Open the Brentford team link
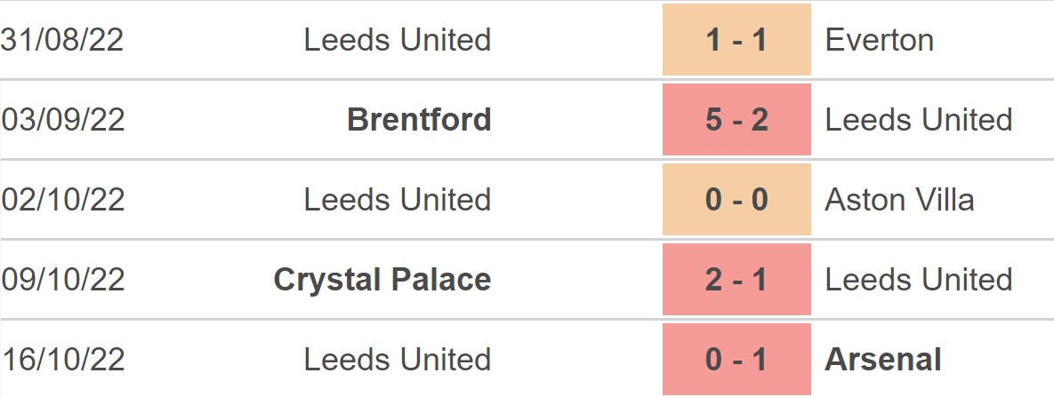1054x397 pixels. coord(419,120)
